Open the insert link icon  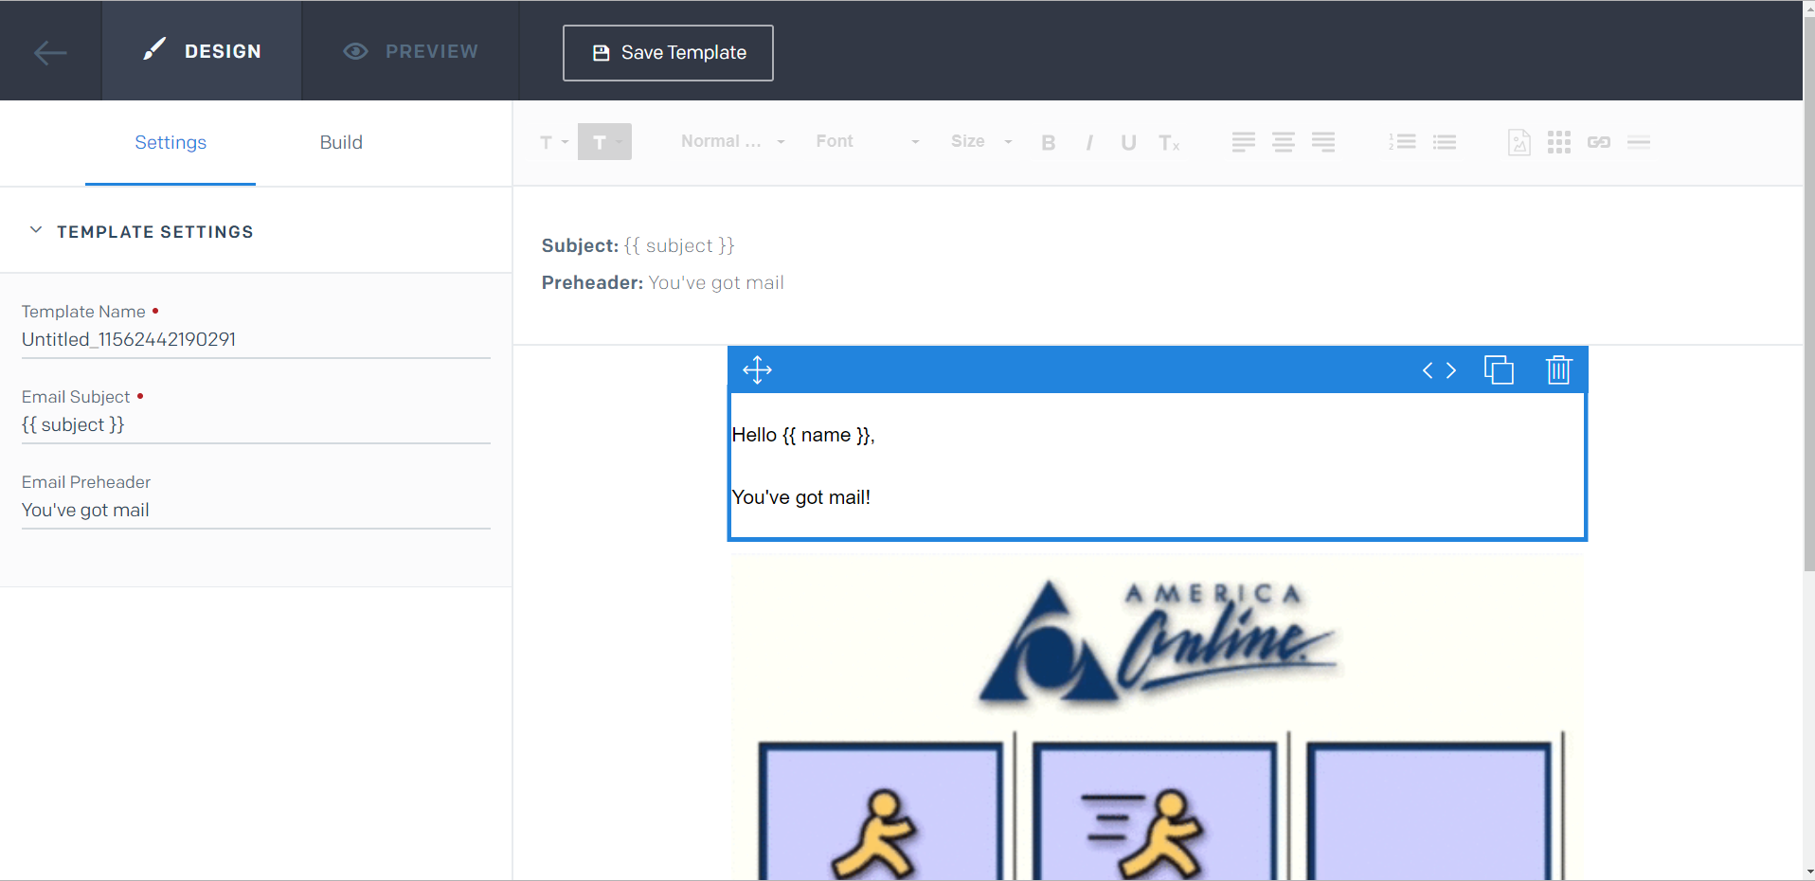click(x=1599, y=142)
